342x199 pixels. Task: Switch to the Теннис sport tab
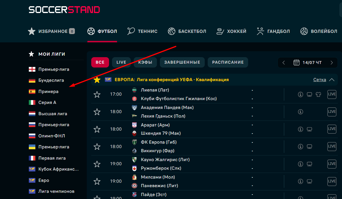click(142, 31)
